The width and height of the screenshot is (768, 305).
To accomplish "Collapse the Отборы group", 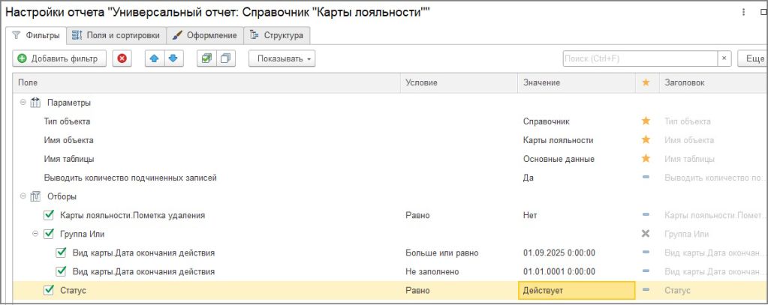I will coord(23,196).
